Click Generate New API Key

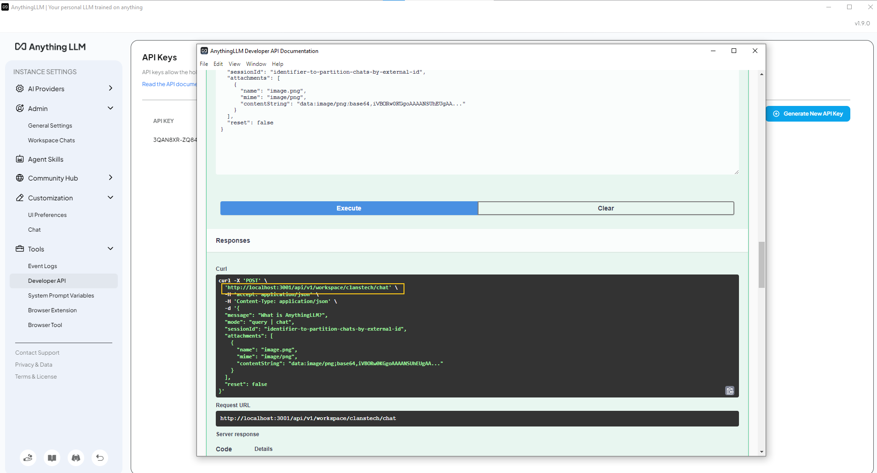[x=808, y=113]
